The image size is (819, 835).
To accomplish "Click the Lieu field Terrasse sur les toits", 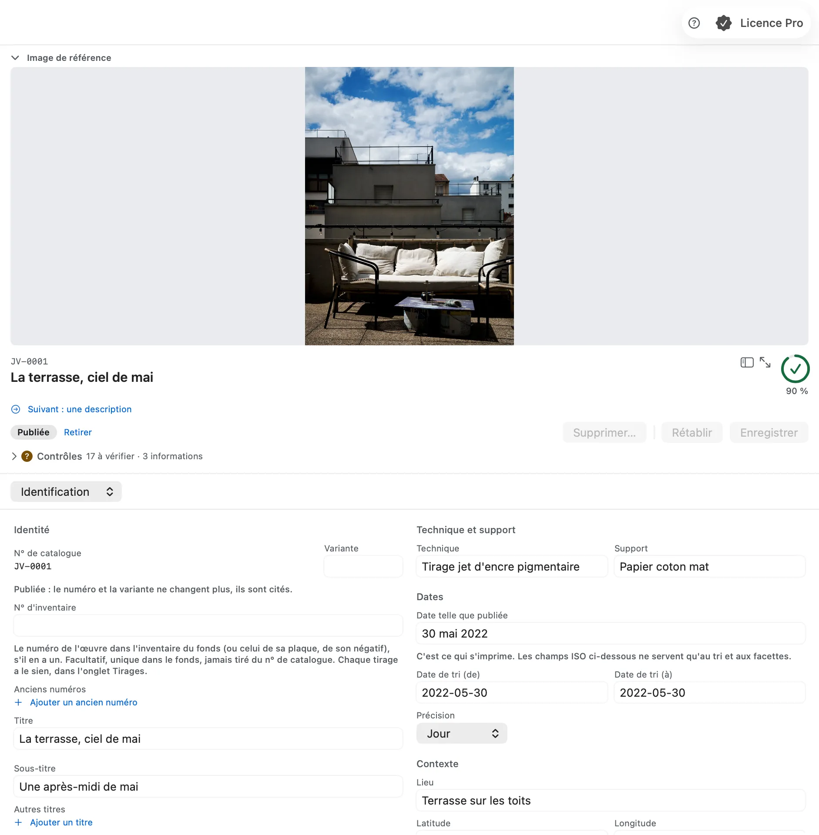I will click(611, 800).
